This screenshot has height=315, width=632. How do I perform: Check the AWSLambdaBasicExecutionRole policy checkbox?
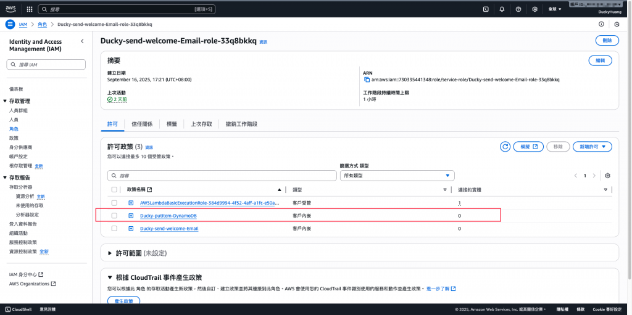coord(114,203)
